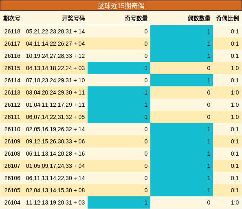Screen dimensions: 242x209
Task: Select issue number 26108
Action: (12, 154)
